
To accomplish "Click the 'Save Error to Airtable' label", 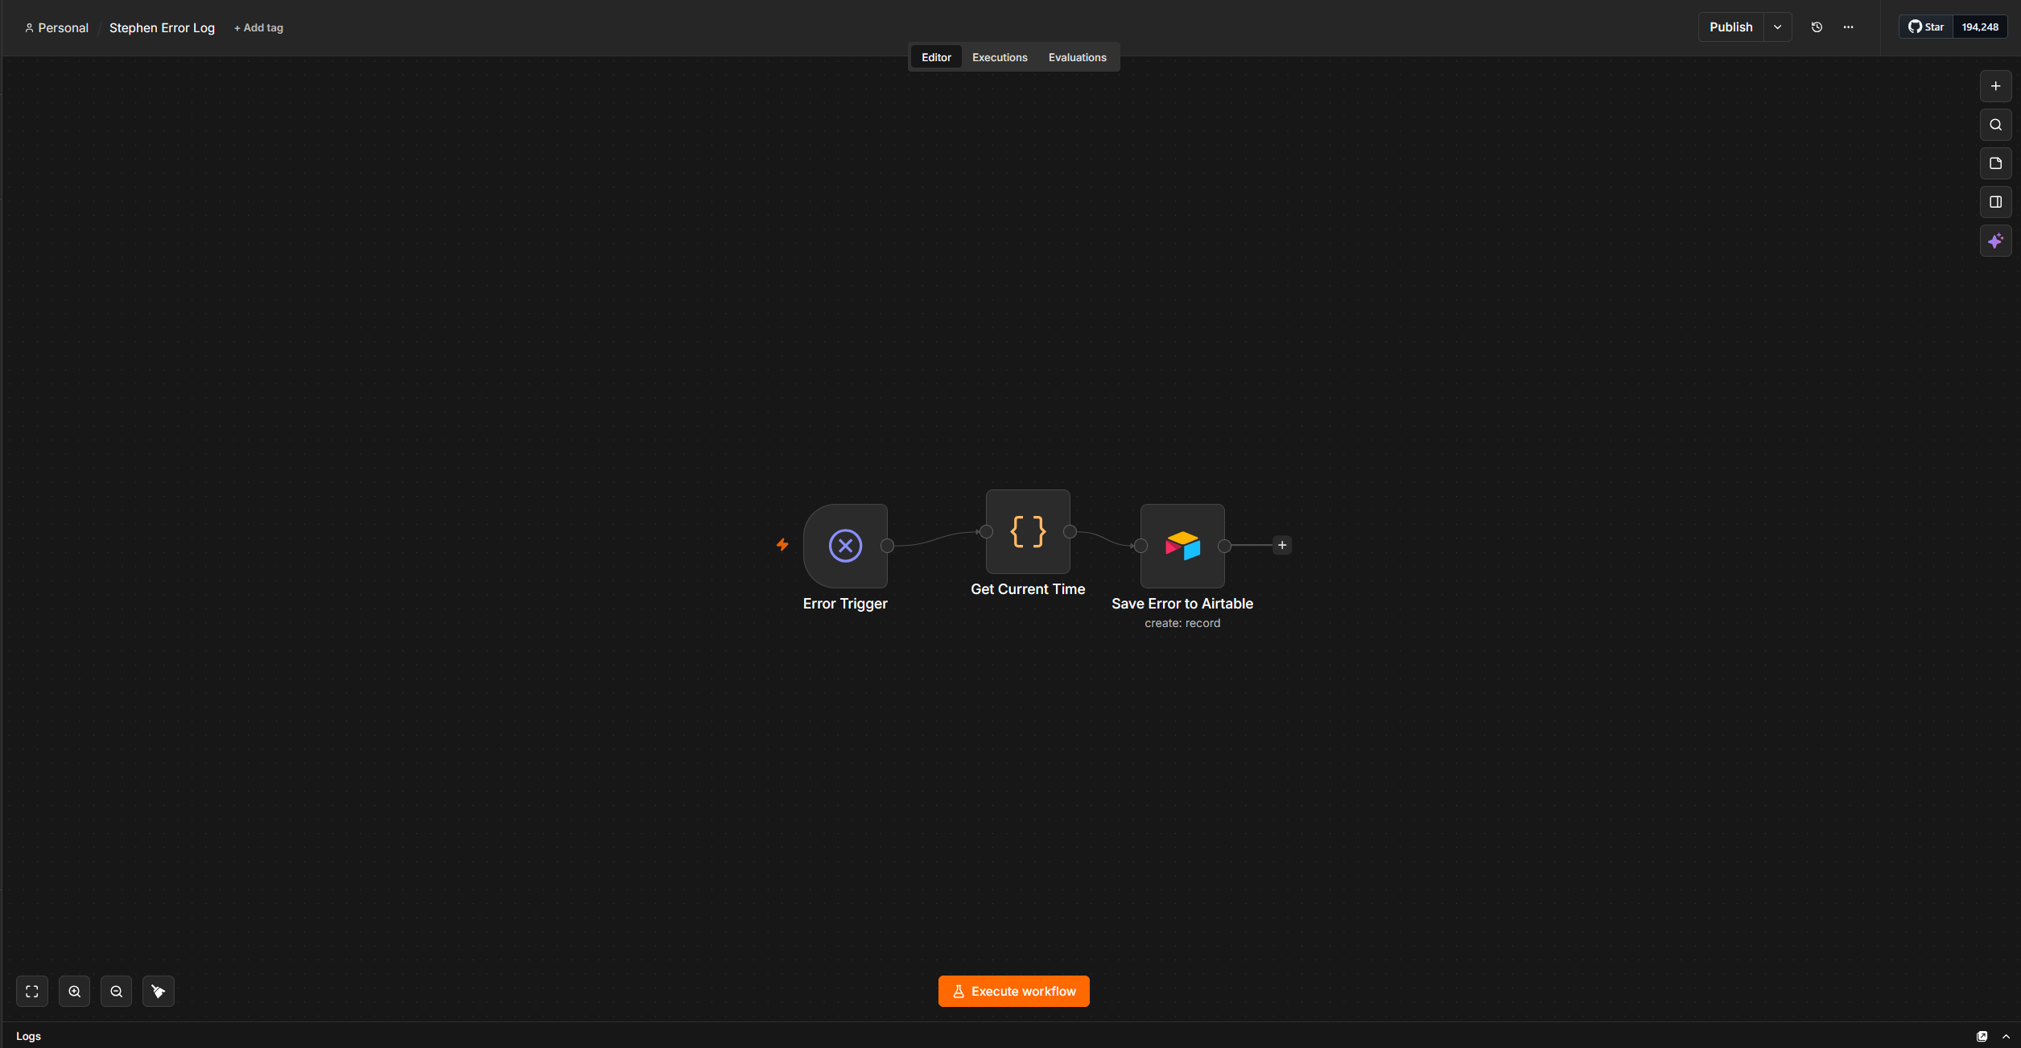I will (x=1182, y=604).
